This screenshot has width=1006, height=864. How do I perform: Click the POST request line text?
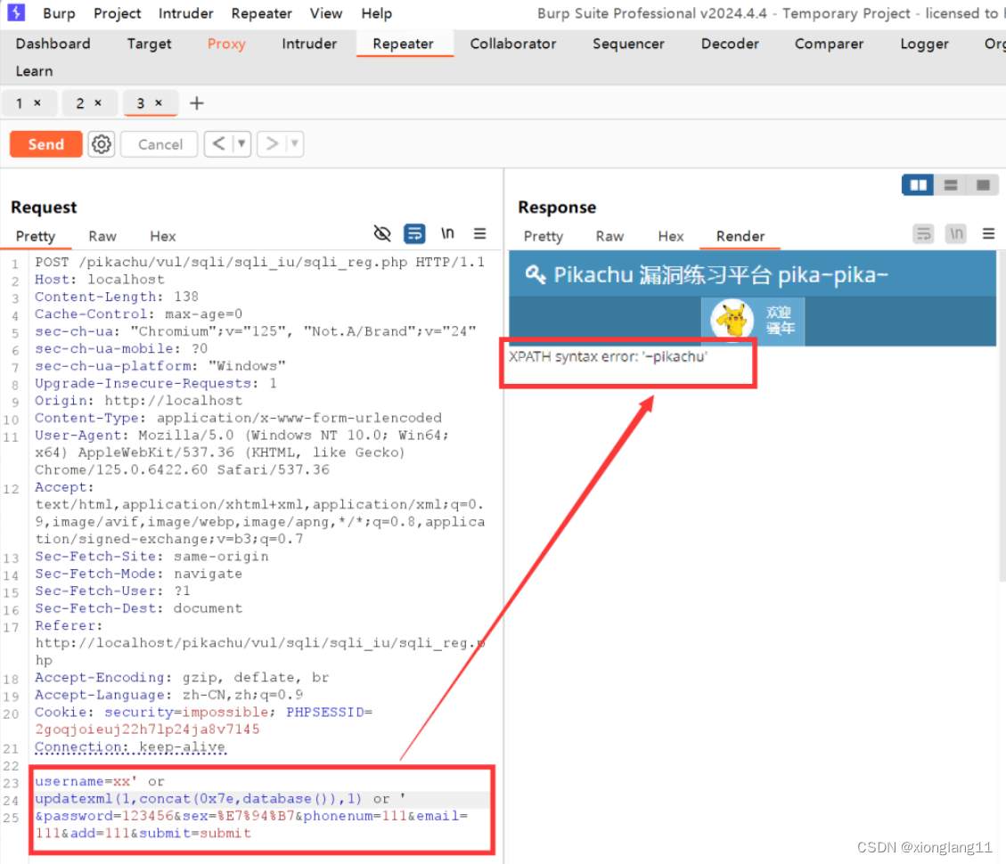pos(260,262)
